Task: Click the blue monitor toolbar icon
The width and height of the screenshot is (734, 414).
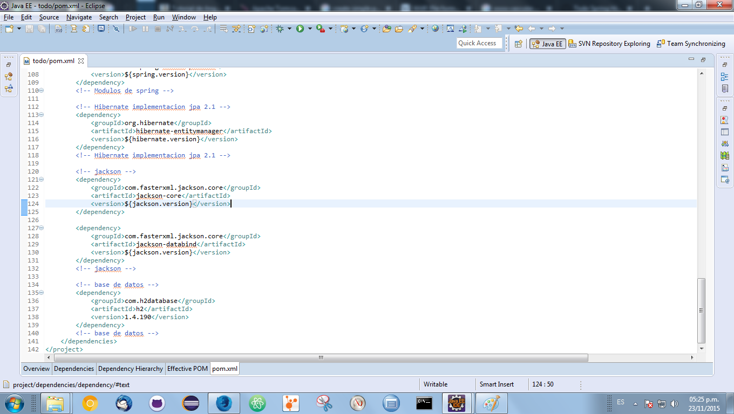Action: click(x=101, y=29)
